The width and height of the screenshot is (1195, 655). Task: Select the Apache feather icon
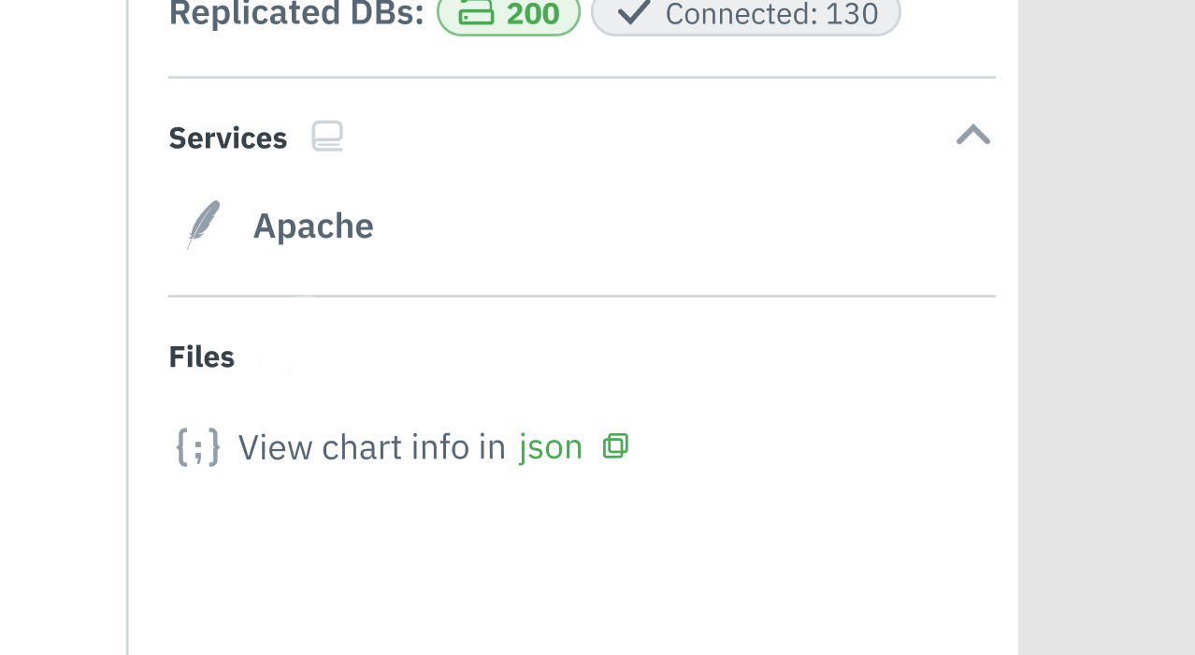(x=202, y=225)
